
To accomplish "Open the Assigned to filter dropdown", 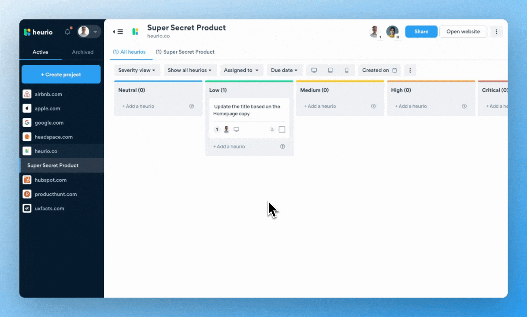I will click(x=241, y=70).
